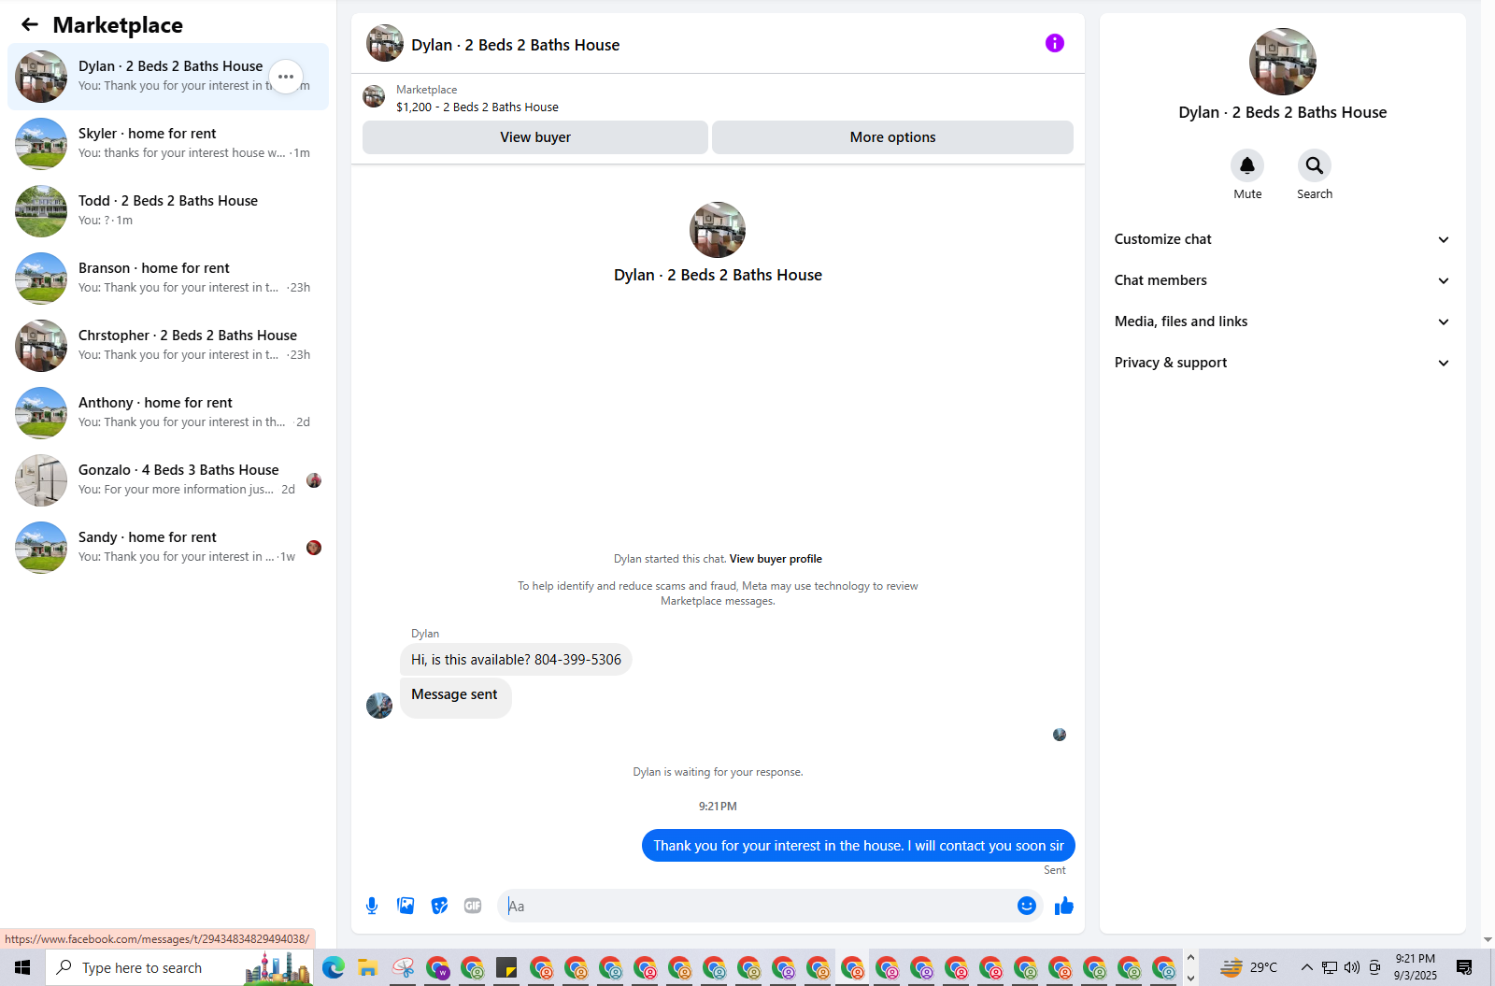Start a voice clip with the microphone icon
The width and height of the screenshot is (1495, 986).
(x=372, y=906)
